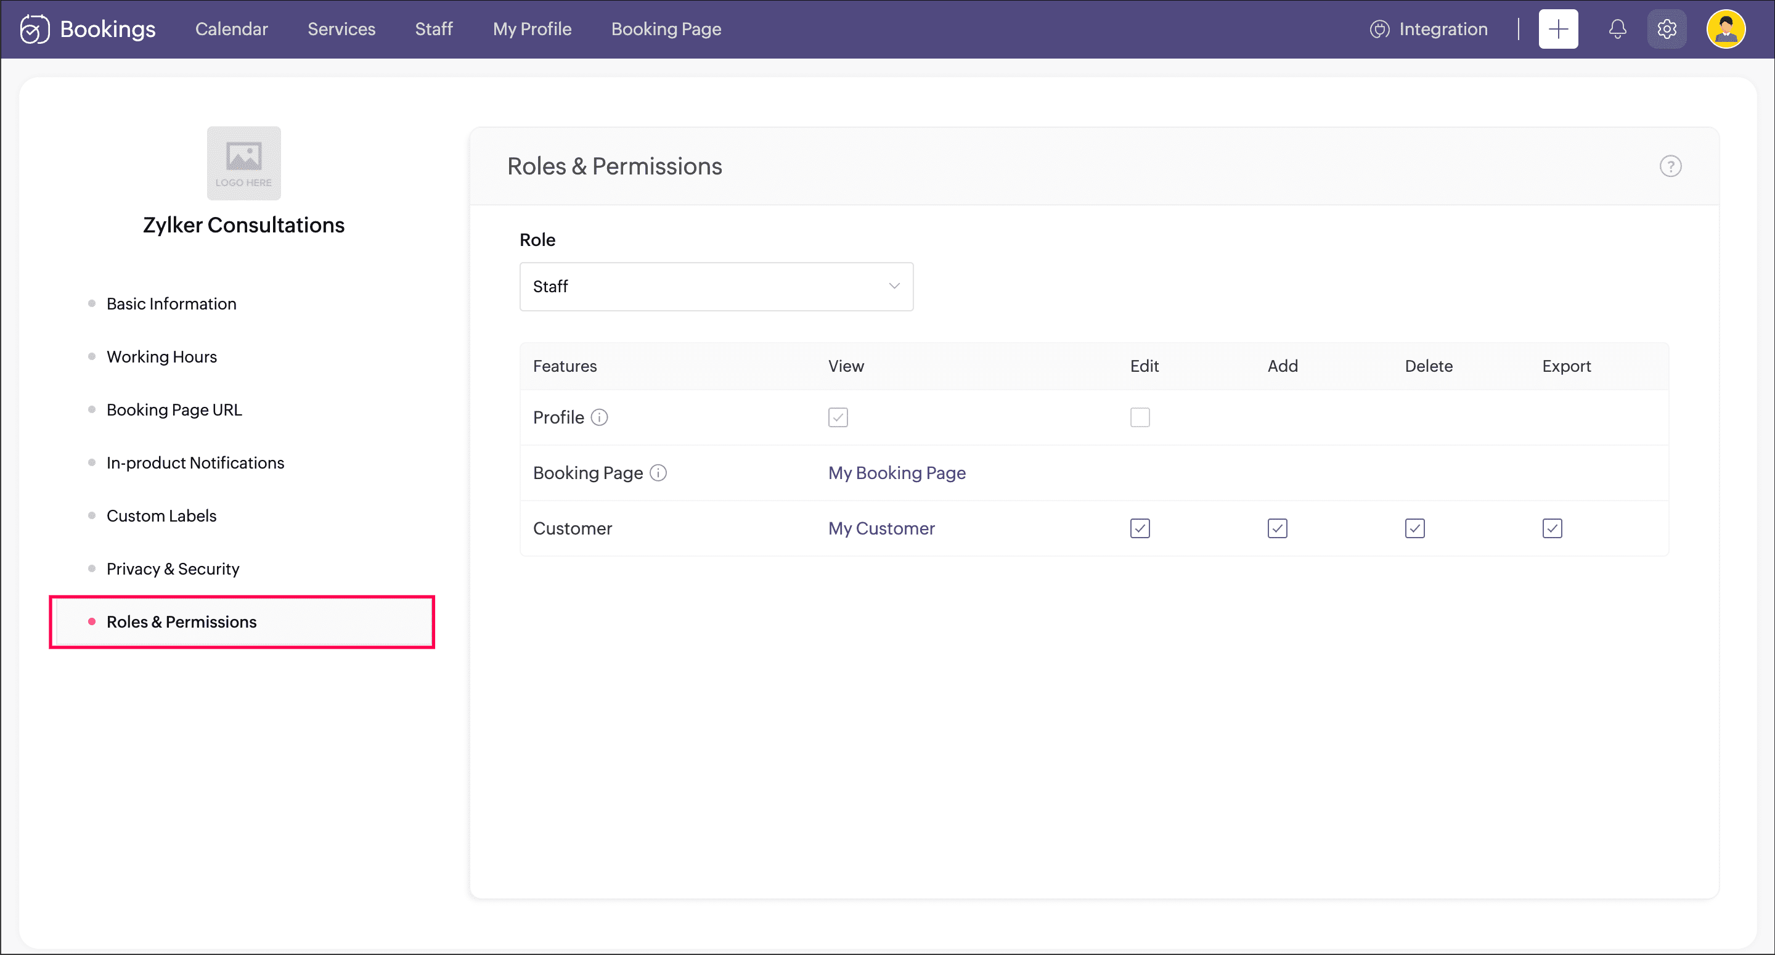Toggle Customer Edit checkbox

[x=1140, y=528]
